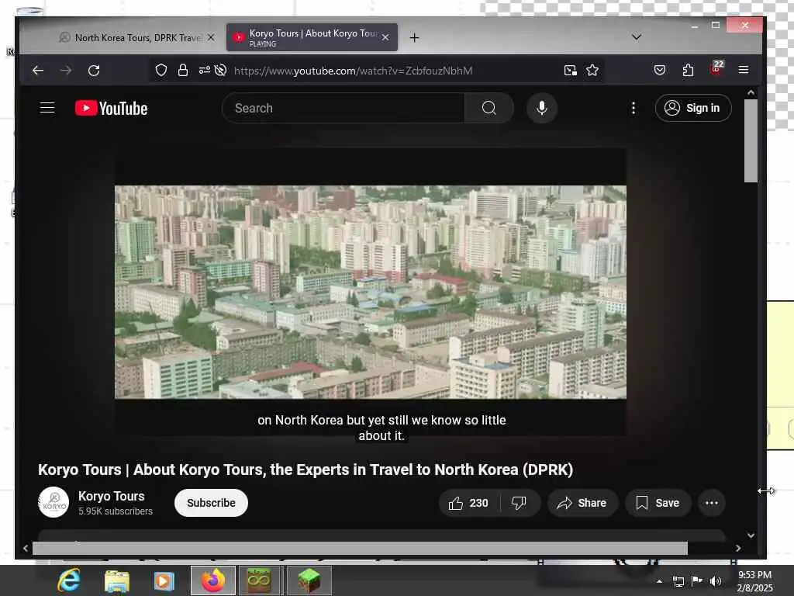Switch to Firefox taskbar button

click(x=213, y=580)
